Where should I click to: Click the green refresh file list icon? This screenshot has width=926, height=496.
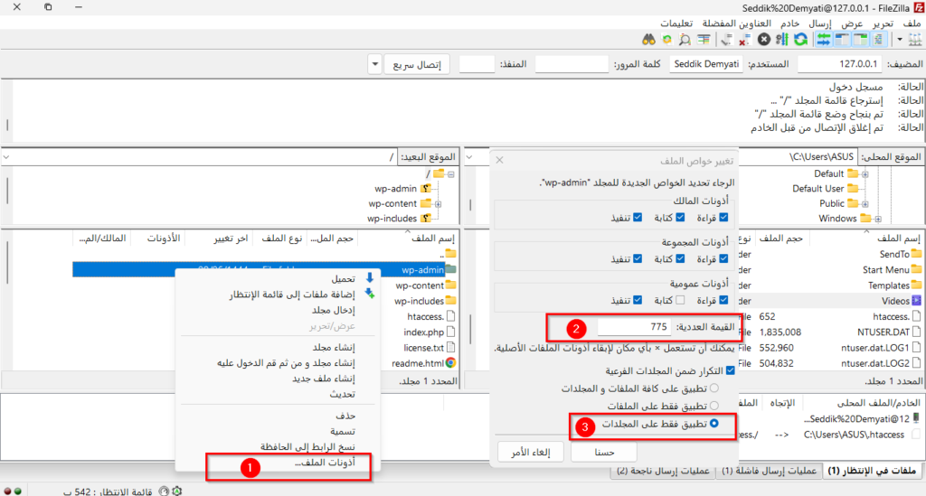point(800,40)
